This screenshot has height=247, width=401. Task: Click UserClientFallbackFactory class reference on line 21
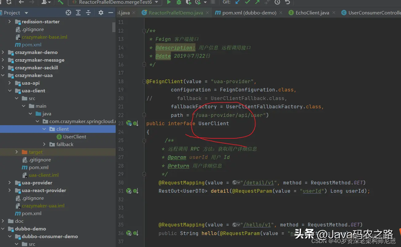pyautogui.click(x=264, y=106)
